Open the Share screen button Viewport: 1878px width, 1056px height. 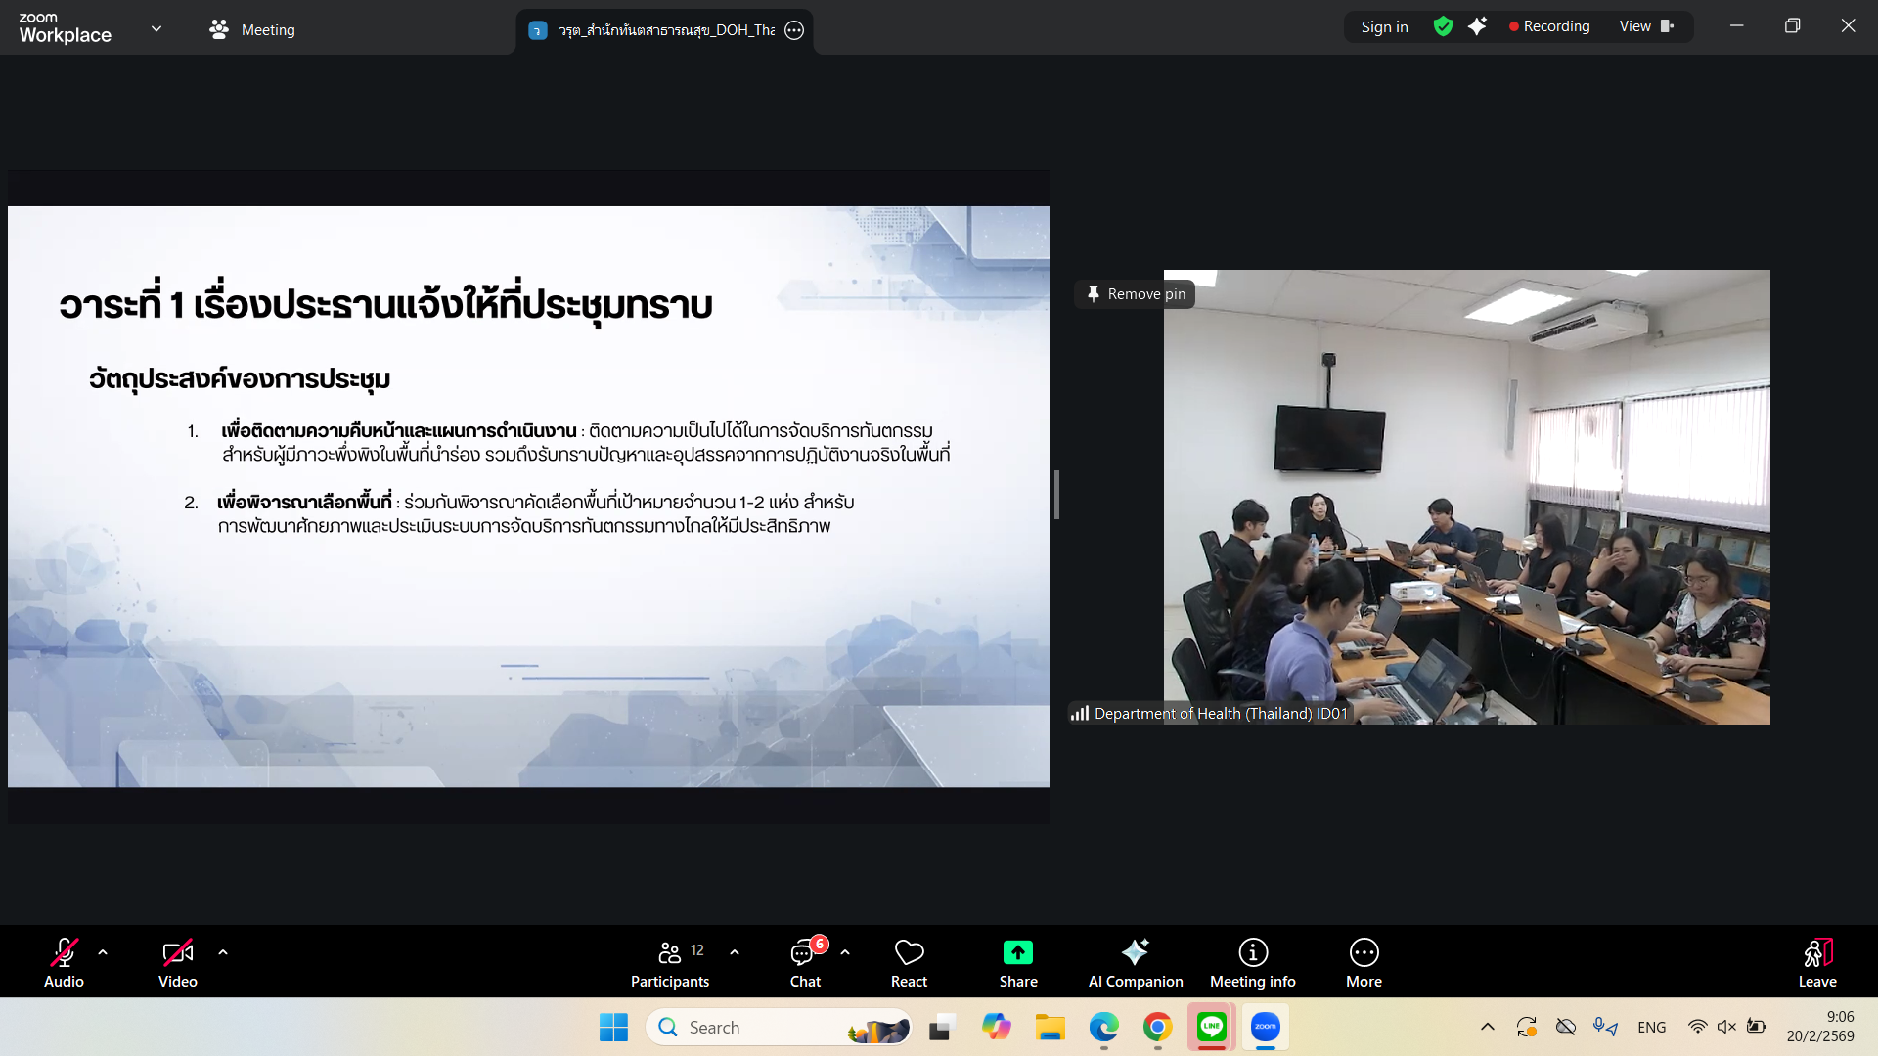[x=1017, y=963]
